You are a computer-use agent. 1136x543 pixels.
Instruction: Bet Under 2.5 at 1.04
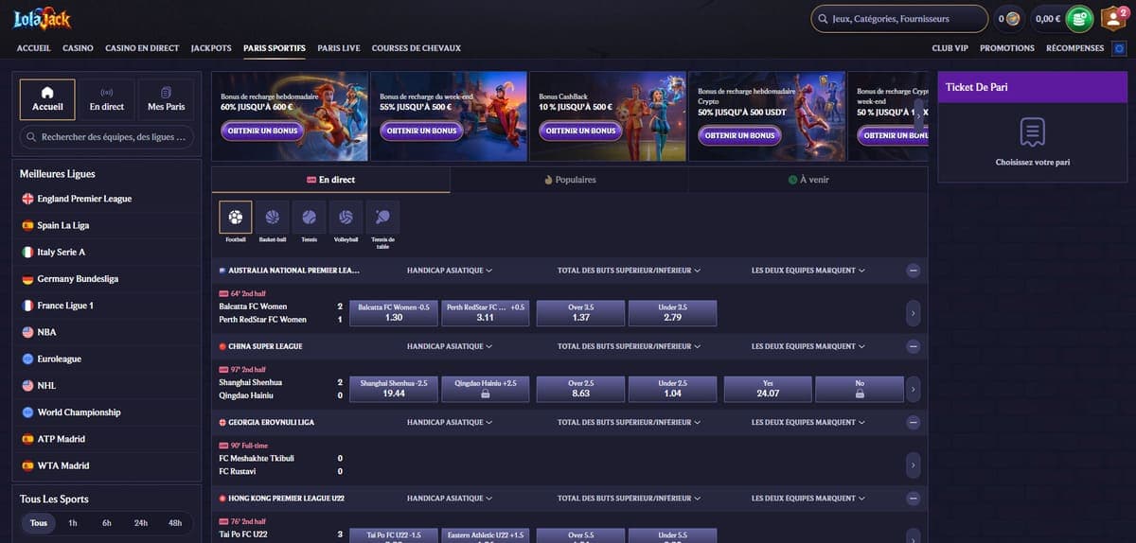click(672, 389)
